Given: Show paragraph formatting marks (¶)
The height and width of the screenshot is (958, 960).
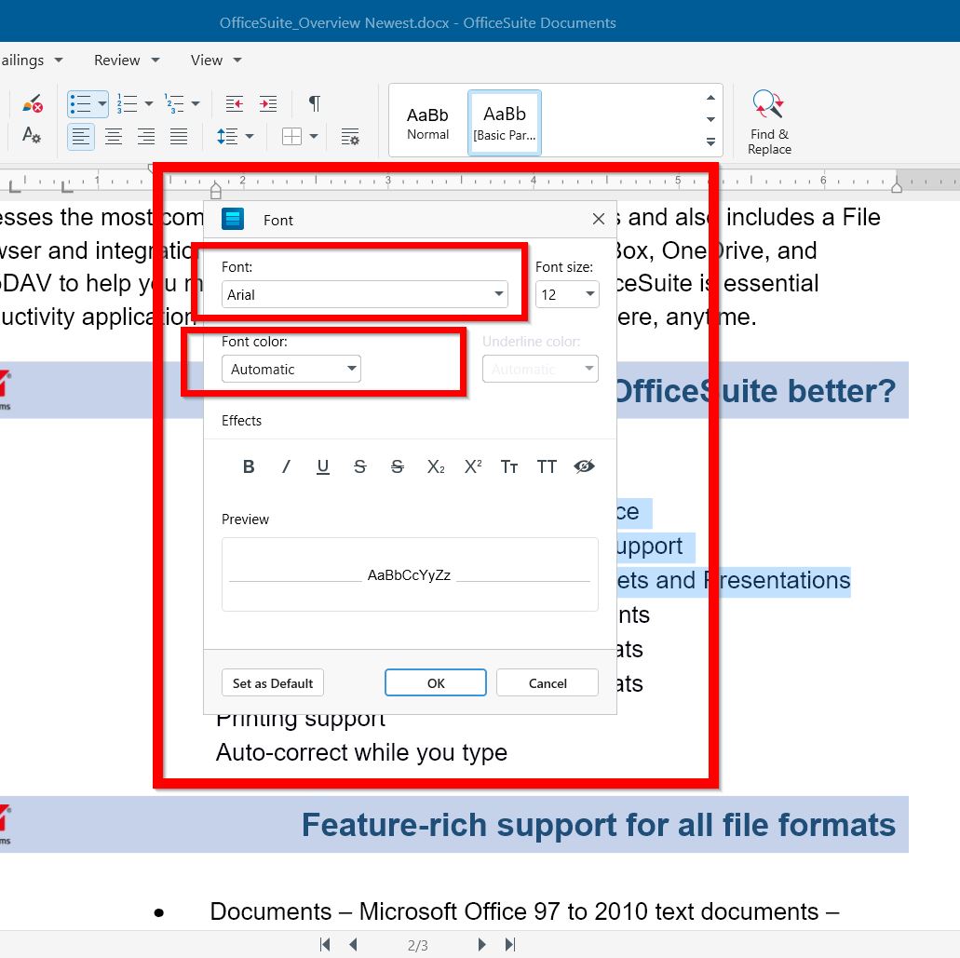Looking at the screenshot, I should [x=314, y=103].
